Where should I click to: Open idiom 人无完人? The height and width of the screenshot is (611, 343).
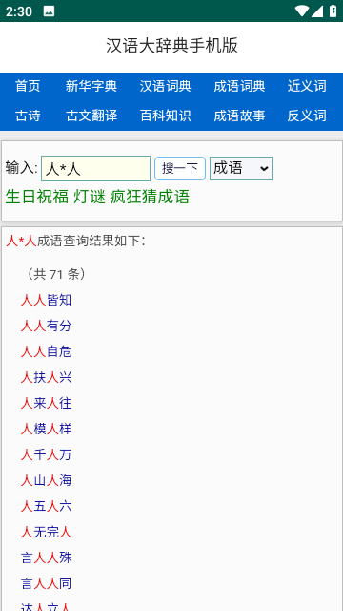[47, 532]
